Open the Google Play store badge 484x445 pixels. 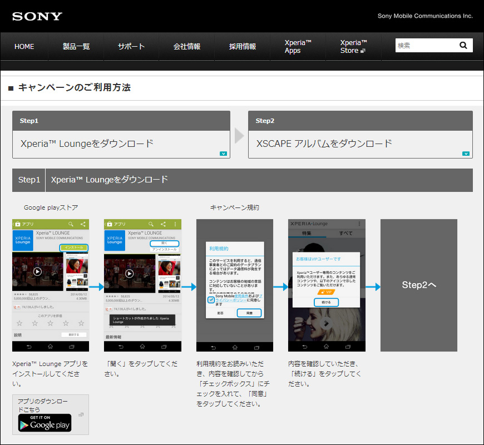[45, 423]
